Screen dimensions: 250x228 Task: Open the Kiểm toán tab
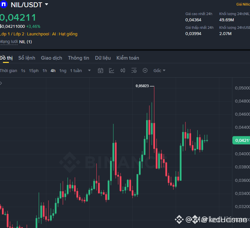[128, 58]
